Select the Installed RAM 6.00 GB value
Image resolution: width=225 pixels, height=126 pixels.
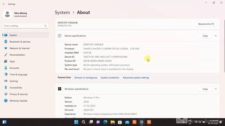[87, 53]
